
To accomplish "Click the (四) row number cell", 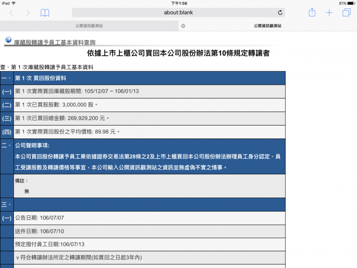I will (x=7, y=132).
